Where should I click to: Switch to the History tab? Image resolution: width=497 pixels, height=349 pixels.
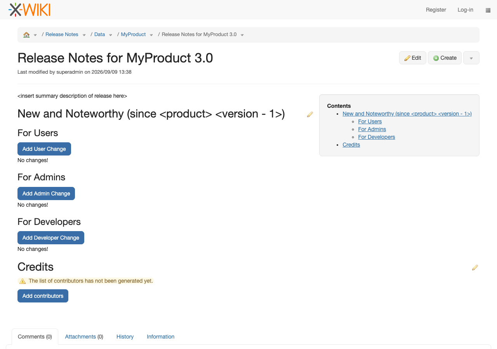[125, 337]
